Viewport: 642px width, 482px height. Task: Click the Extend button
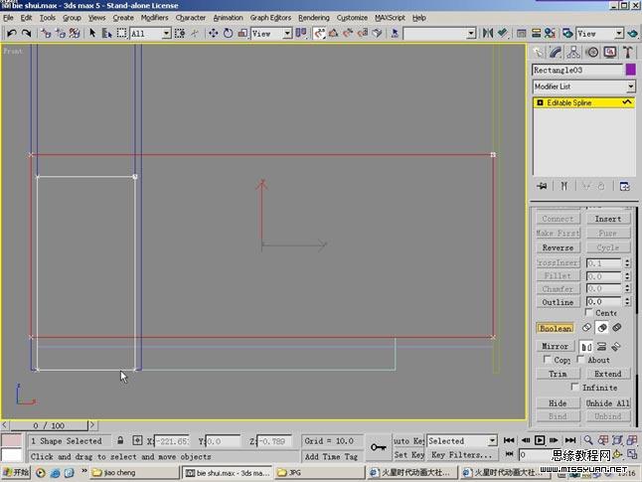coord(607,374)
